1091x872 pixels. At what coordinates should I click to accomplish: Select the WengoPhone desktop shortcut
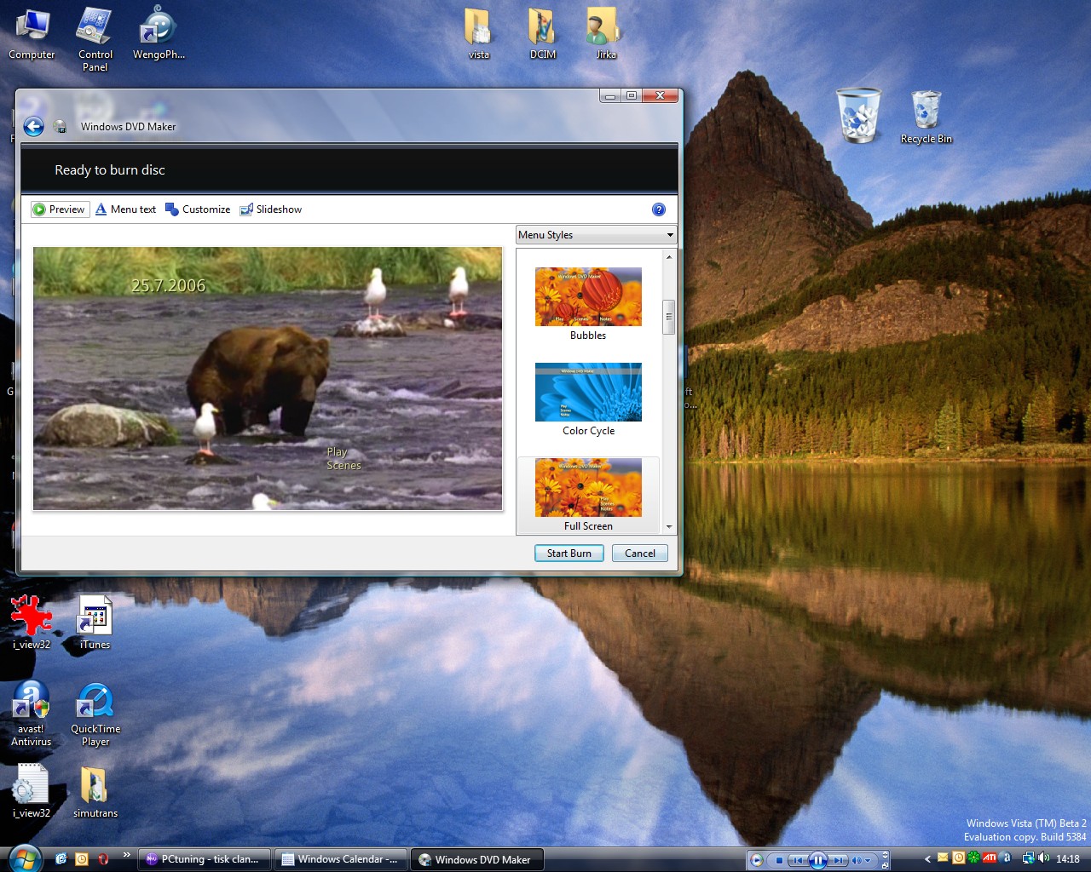[x=159, y=34]
